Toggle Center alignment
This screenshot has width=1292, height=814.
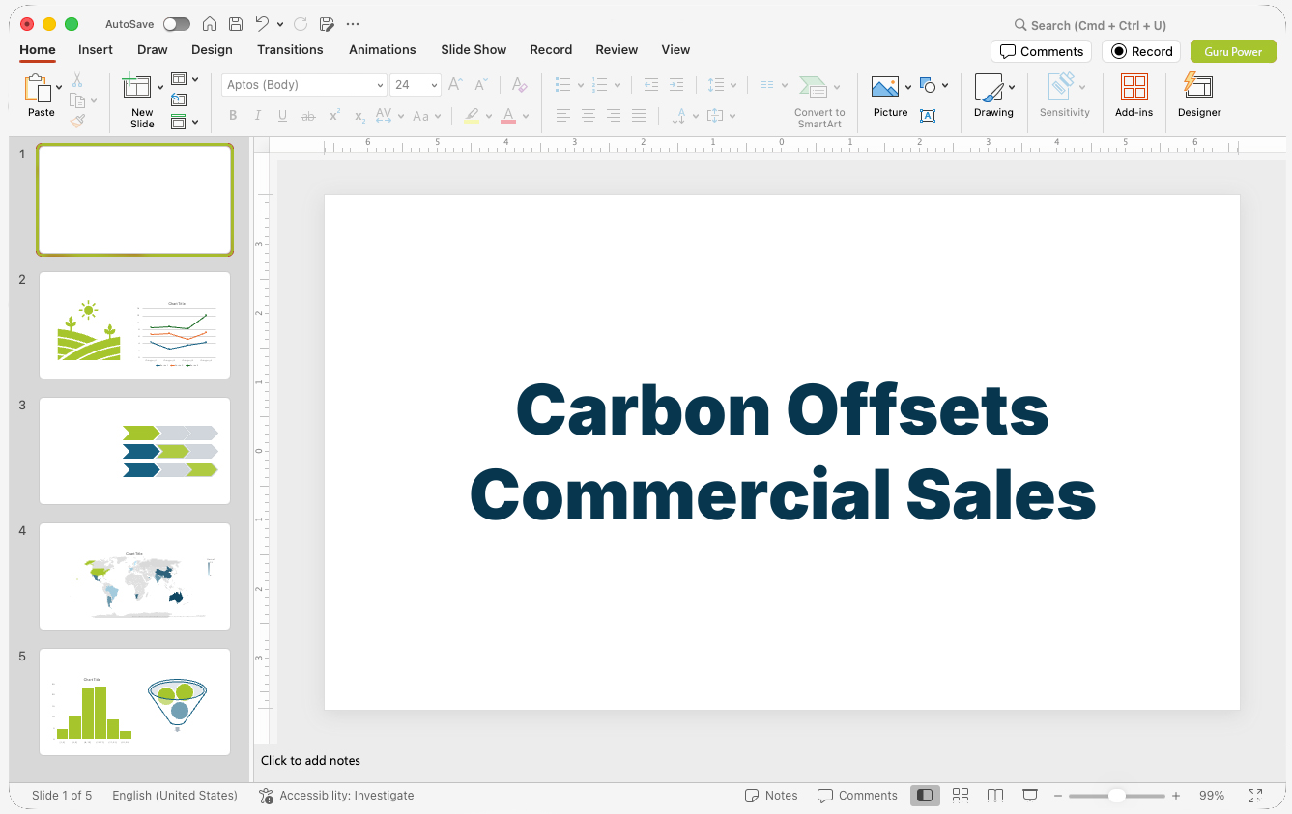tap(589, 116)
